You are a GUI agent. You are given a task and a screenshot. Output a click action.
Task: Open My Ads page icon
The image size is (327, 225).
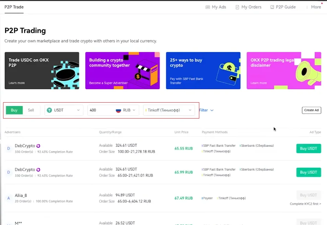(x=208, y=7)
